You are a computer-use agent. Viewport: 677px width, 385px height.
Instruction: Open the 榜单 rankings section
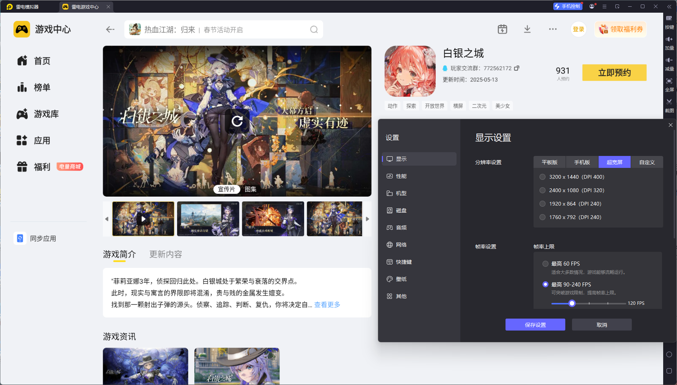click(34, 87)
